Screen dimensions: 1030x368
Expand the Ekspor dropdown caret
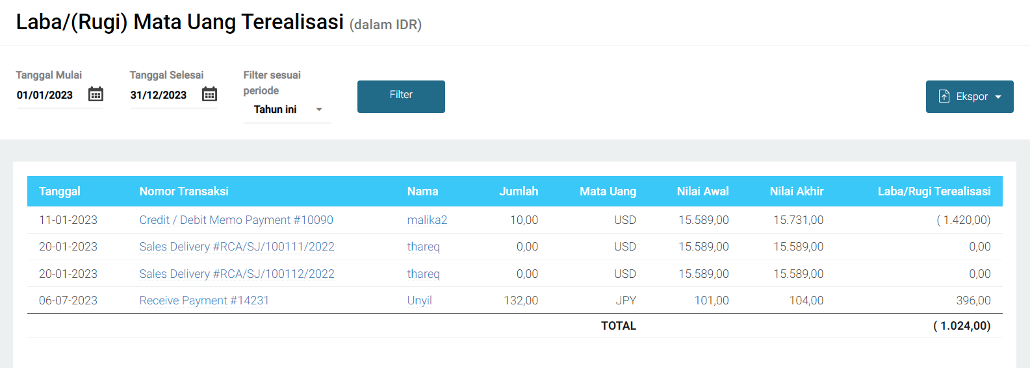click(998, 97)
